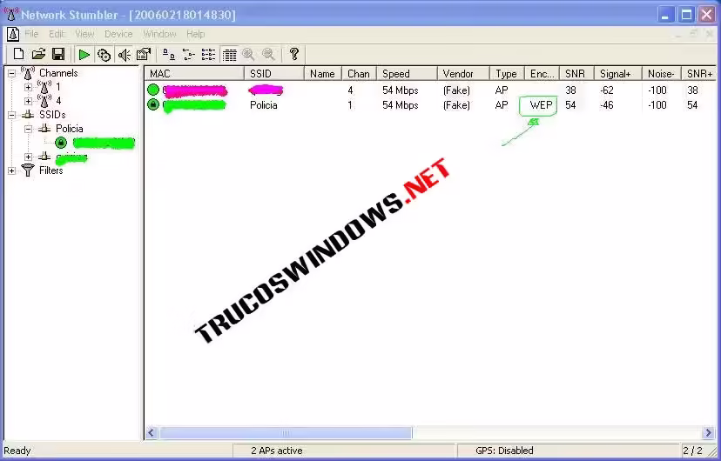Sort by the Noise- column header
The height and width of the screenshot is (461, 721).
662,73
